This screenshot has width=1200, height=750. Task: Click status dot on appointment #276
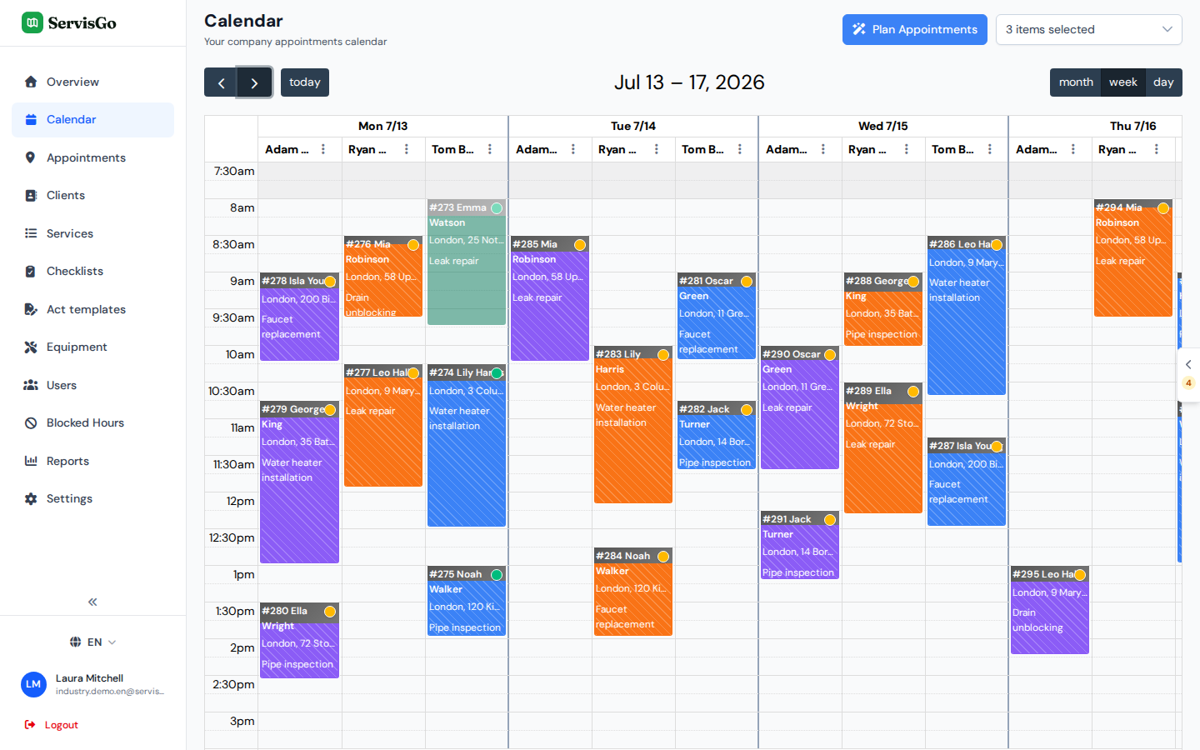413,245
